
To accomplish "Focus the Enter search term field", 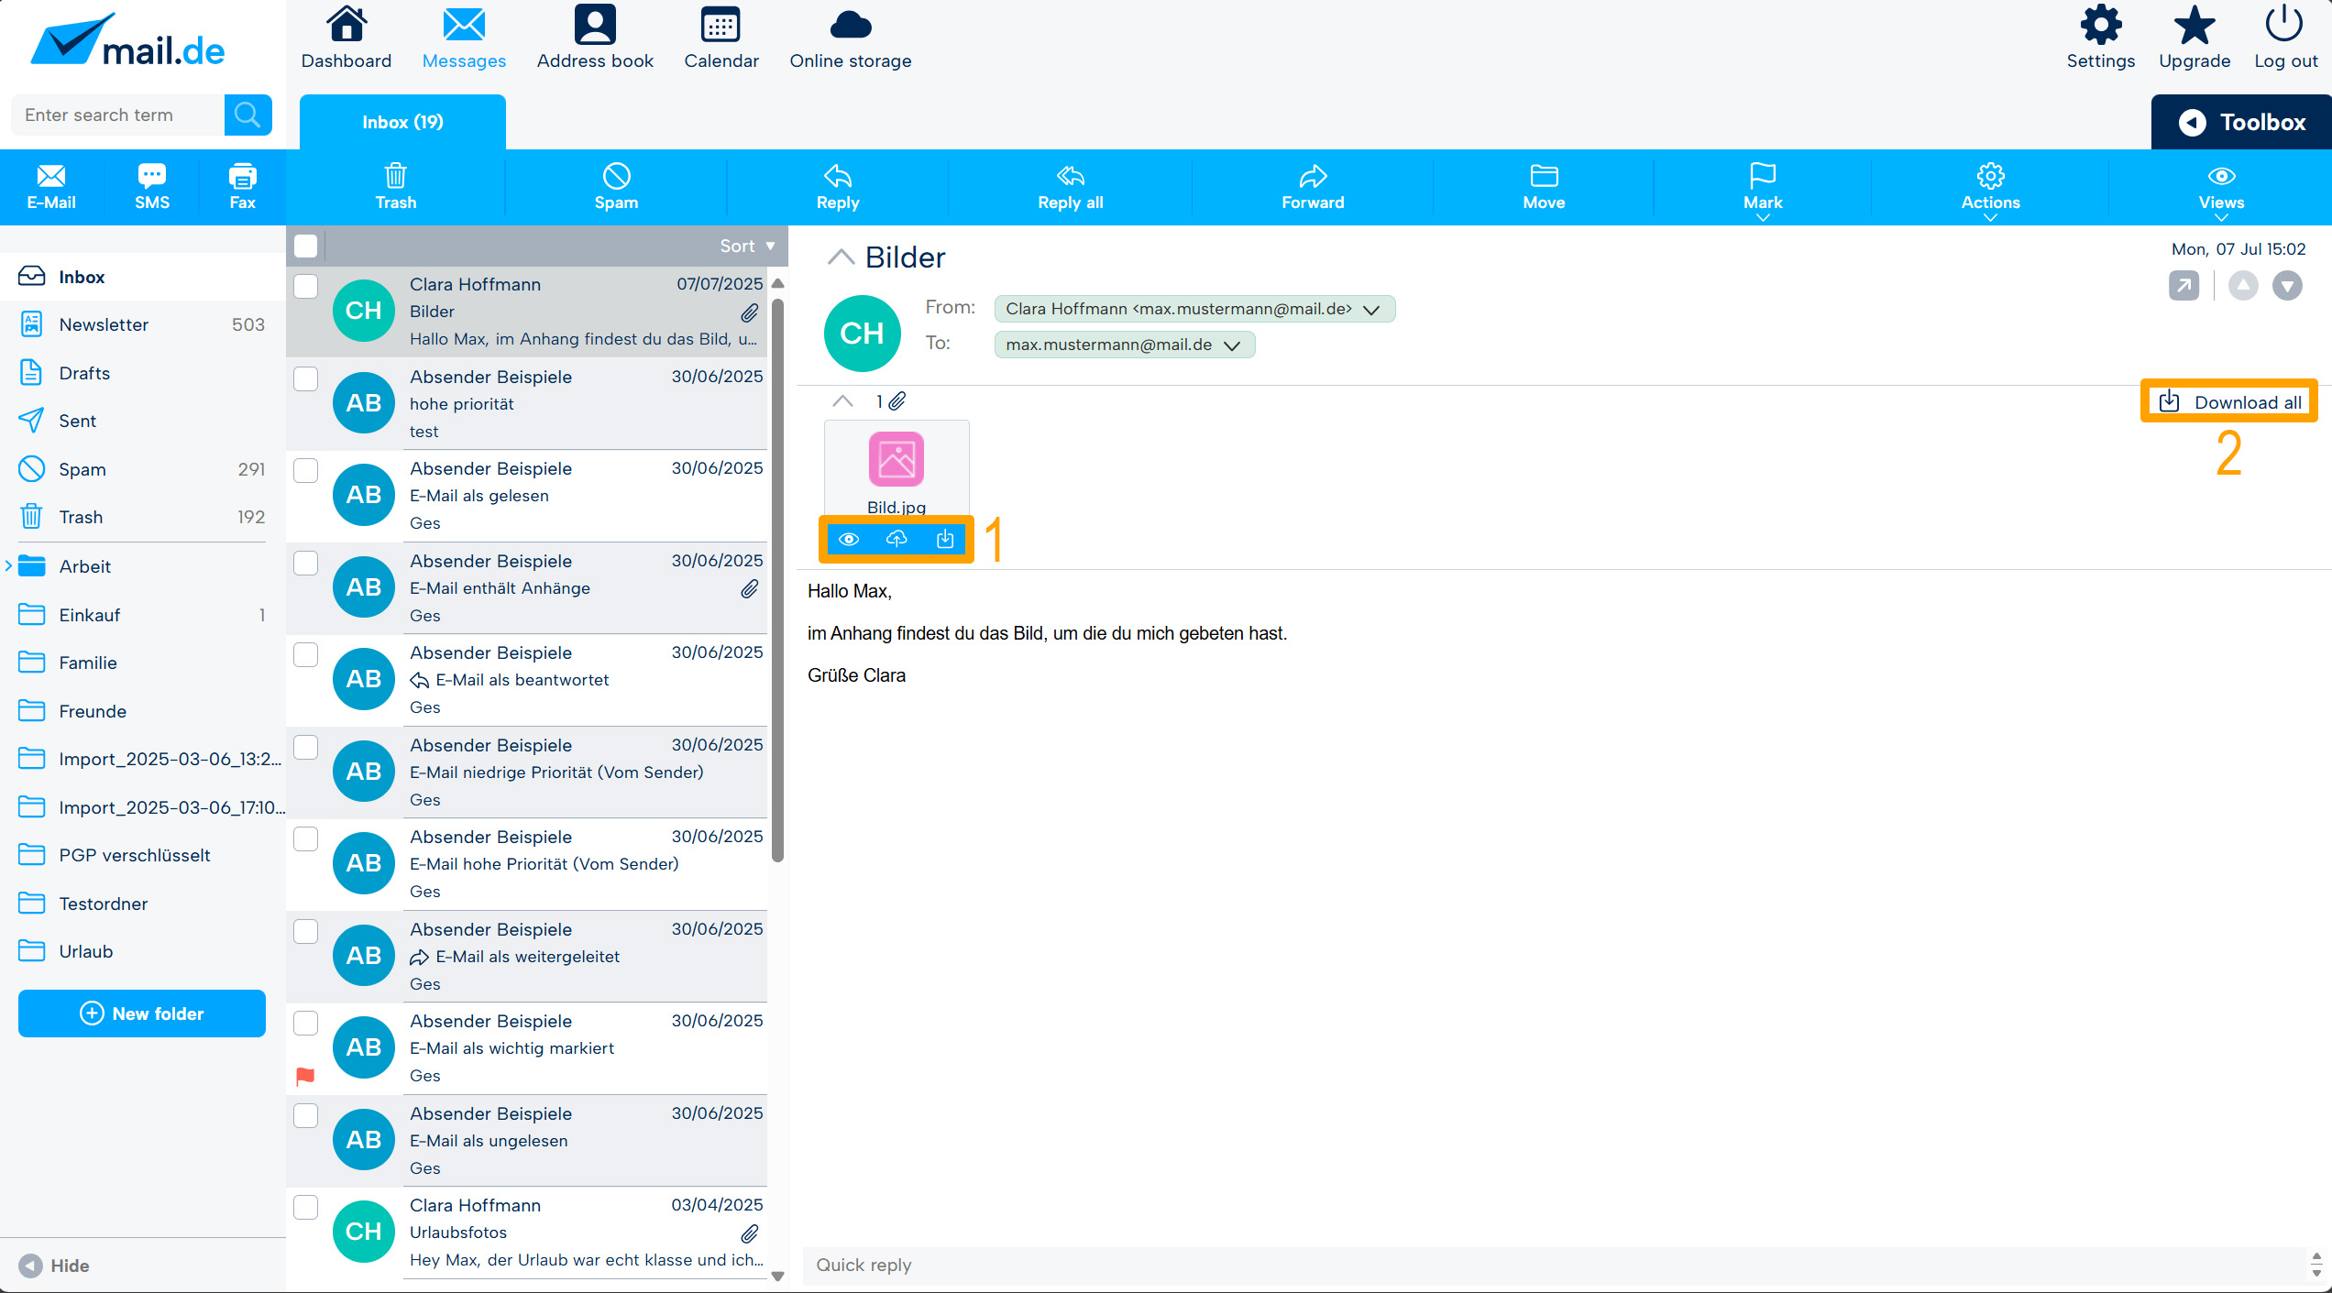I will click(x=119, y=115).
